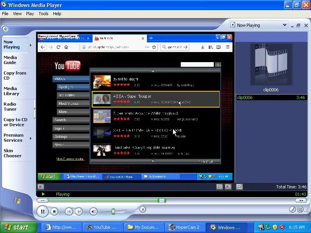Mute the player sound
Image resolution: width=311 pixels, height=233 pixels.
[x=93, y=212]
